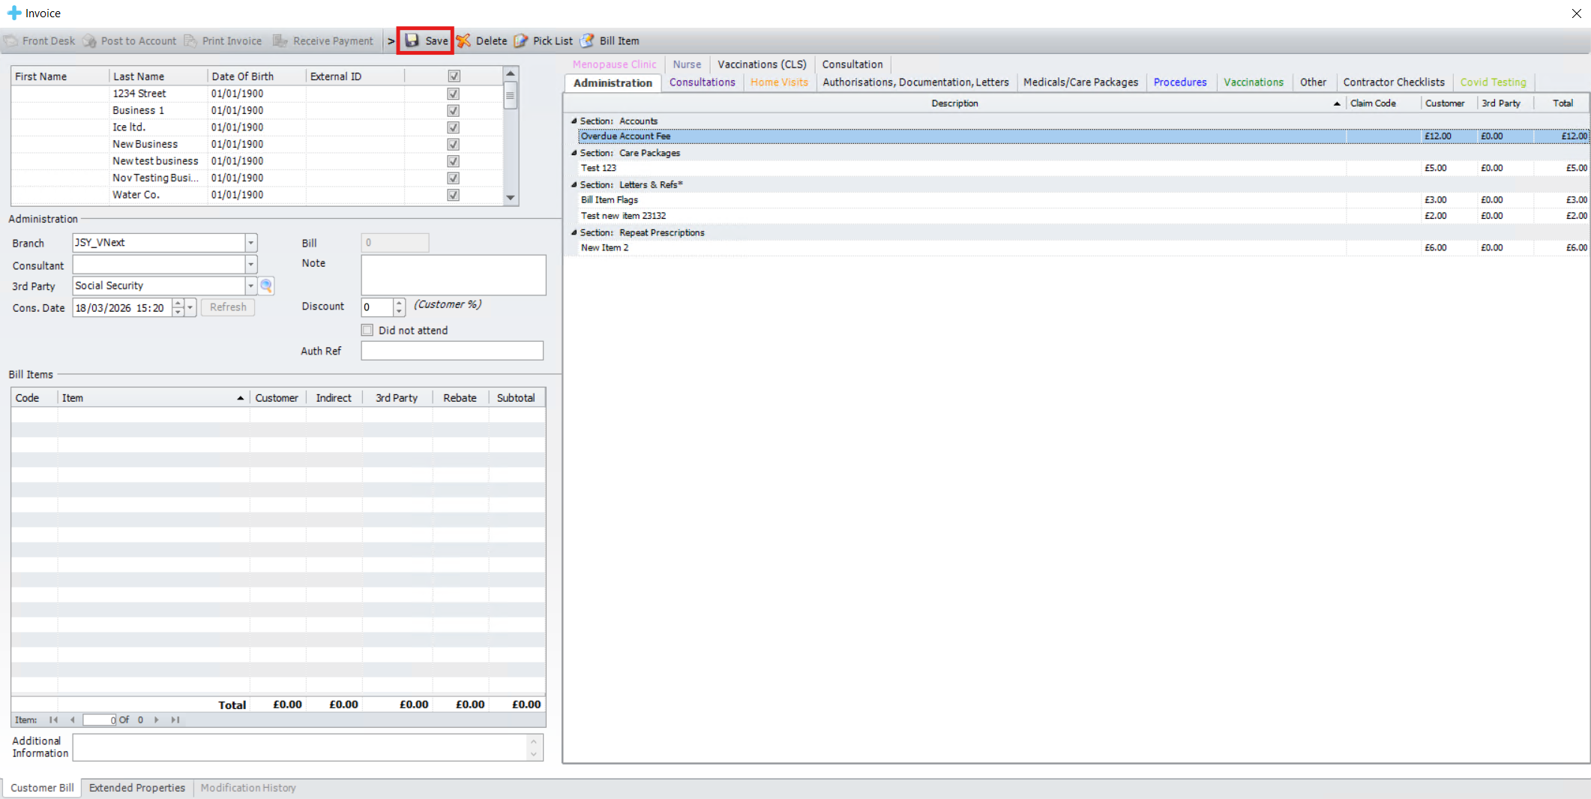
Task: Switch to the Procedures tab
Action: [x=1179, y=82]
